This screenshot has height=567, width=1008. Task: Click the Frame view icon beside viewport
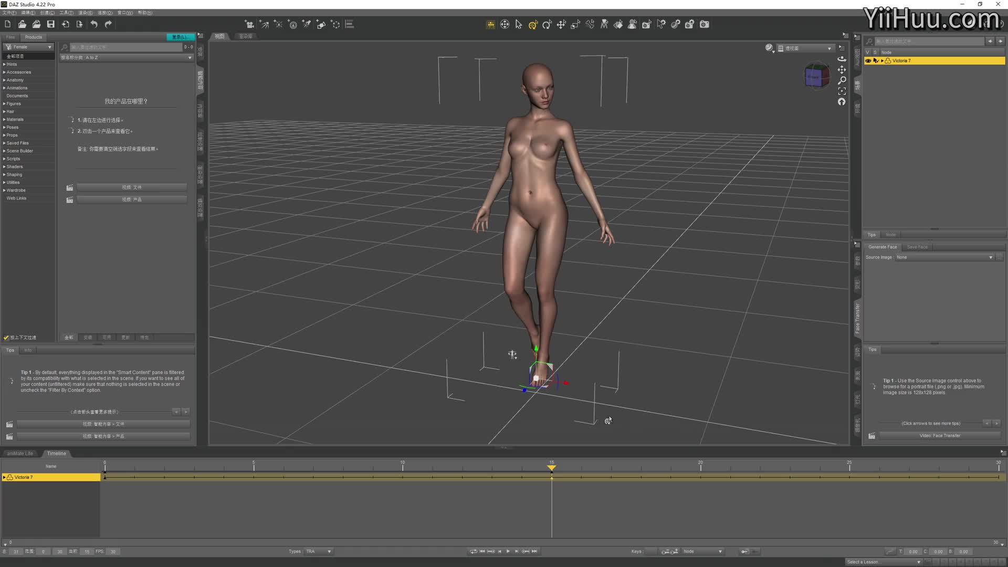[842, 91]
